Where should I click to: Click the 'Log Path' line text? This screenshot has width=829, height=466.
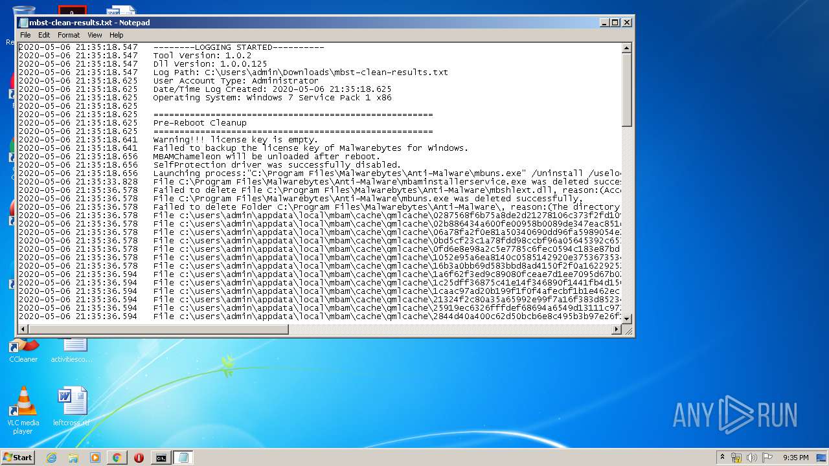click(x=301, y=72)
